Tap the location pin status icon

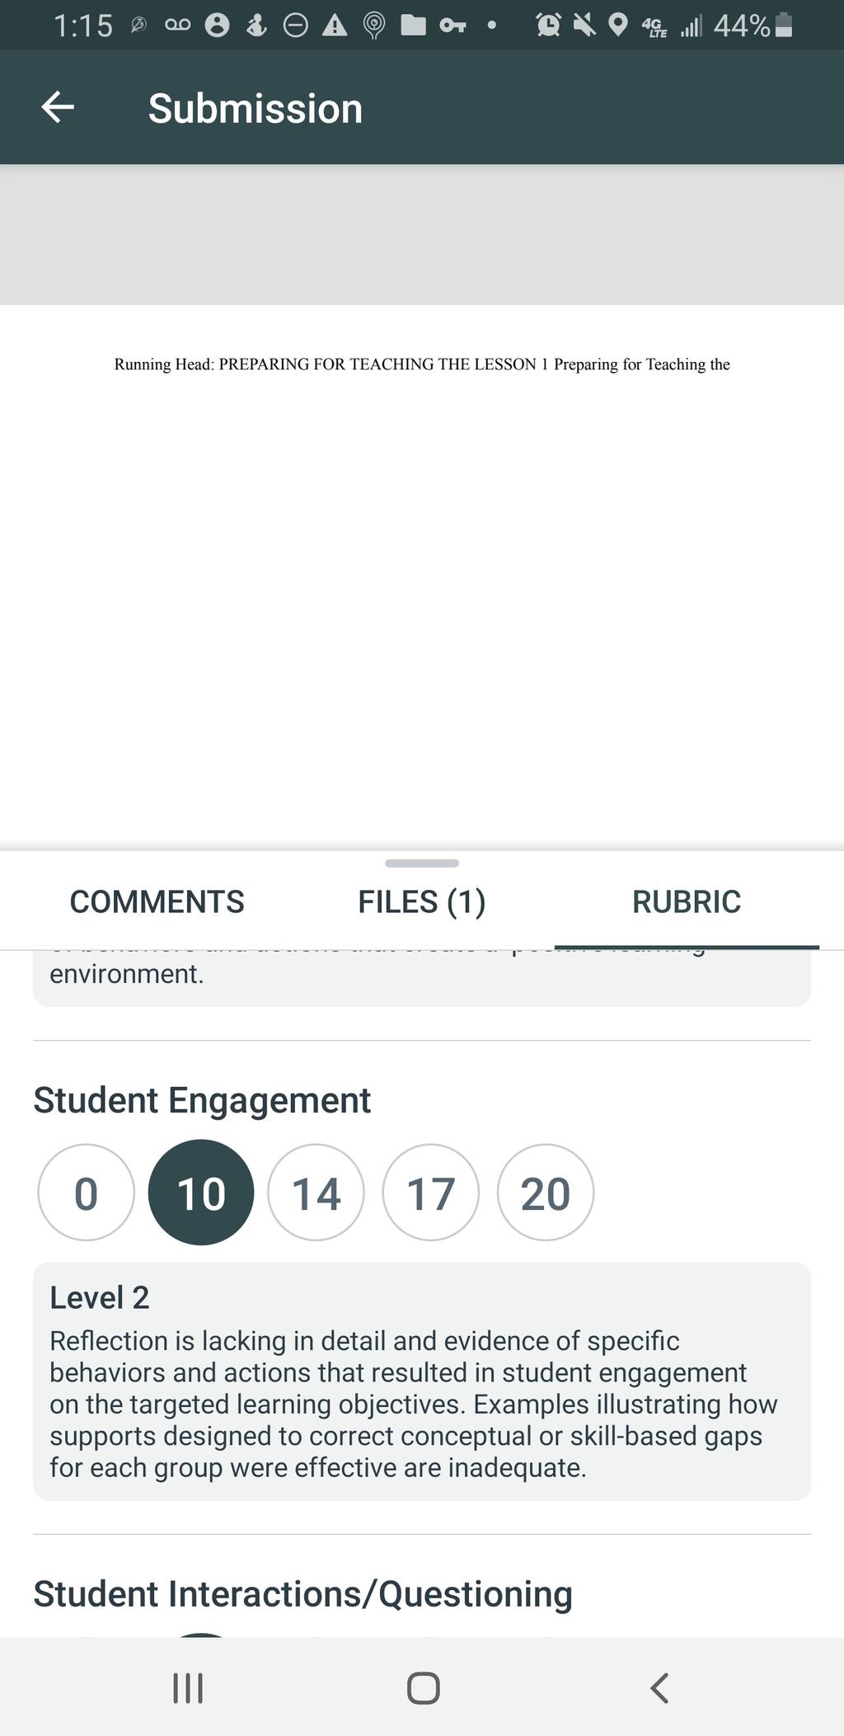(617, 26)
